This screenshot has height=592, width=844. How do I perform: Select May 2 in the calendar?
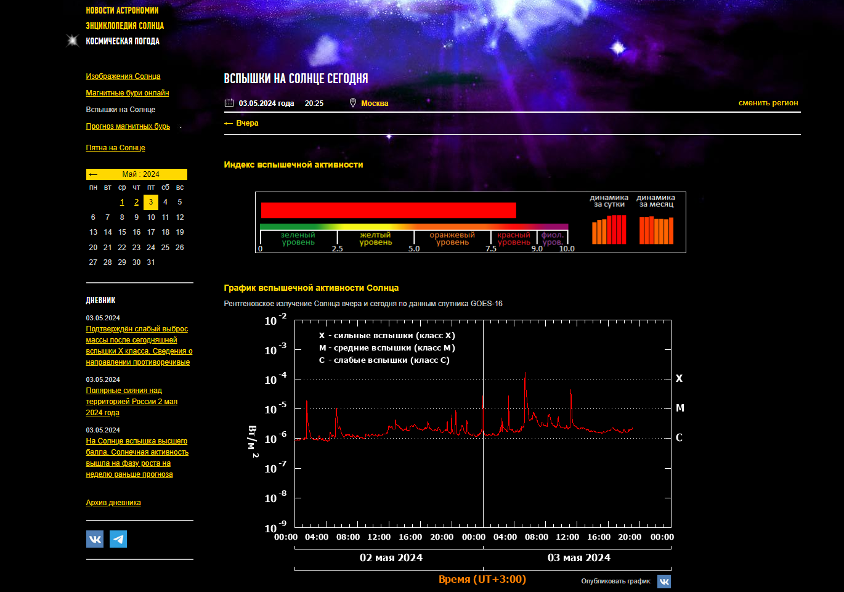[x=136, y=202]
